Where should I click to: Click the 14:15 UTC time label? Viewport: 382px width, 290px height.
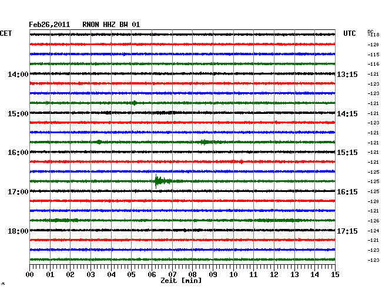(x=347, y=114)
